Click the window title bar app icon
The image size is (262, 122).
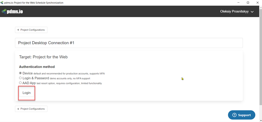2,3
